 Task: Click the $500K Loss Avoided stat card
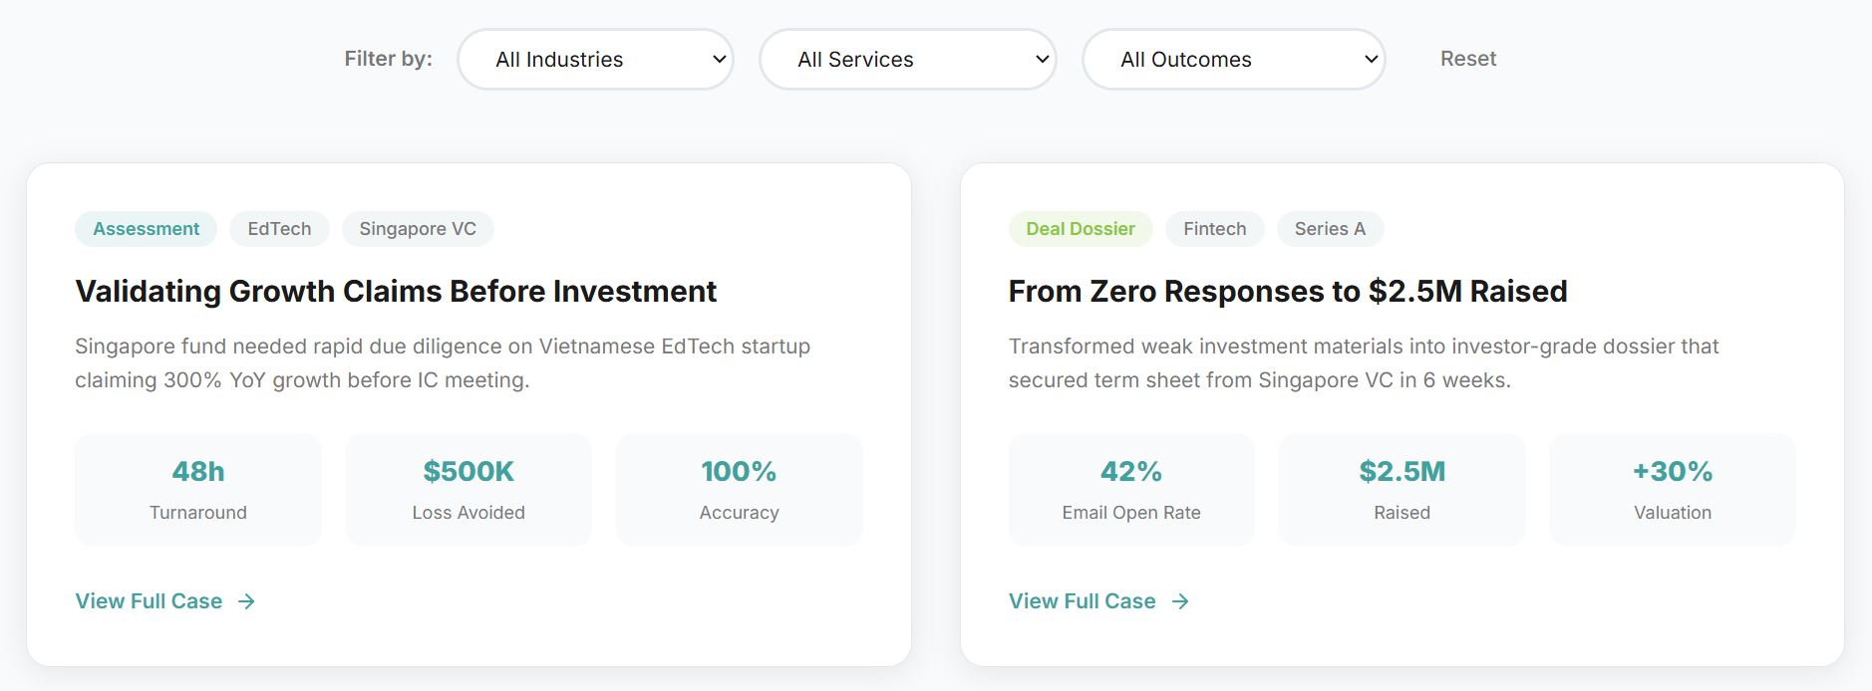(468, 489)
